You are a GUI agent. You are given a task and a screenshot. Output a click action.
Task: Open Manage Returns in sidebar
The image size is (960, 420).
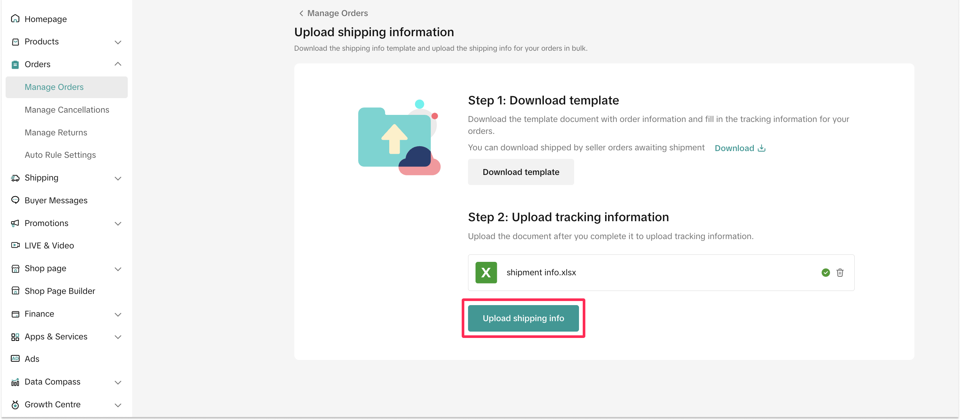pyautogui.click(x=56, y=132)
